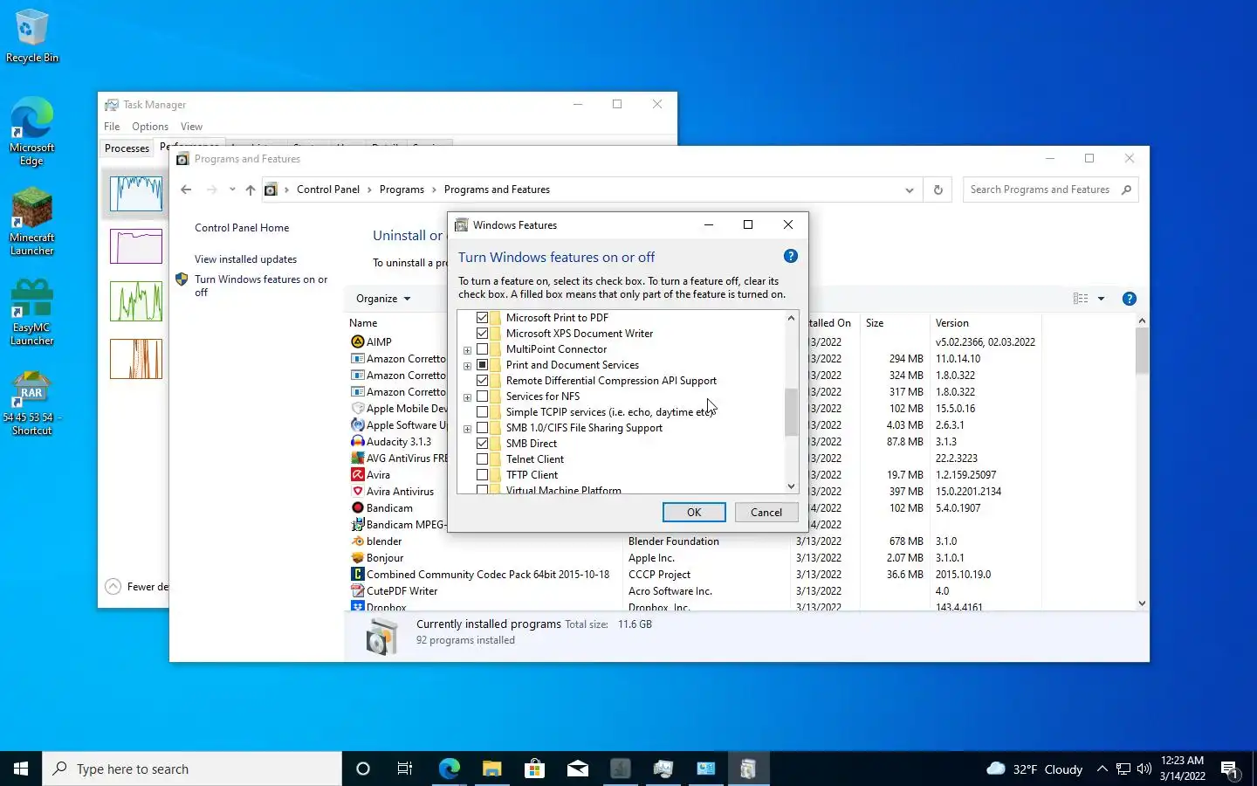This screenshot has width=1257, height=786.
Task: Open recent locations dropdown arrow
Action: point(231,190)
